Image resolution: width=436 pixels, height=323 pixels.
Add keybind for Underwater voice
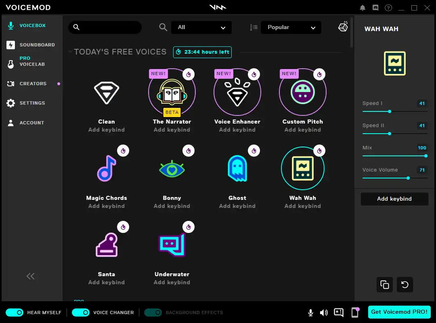tap(172, 282)
